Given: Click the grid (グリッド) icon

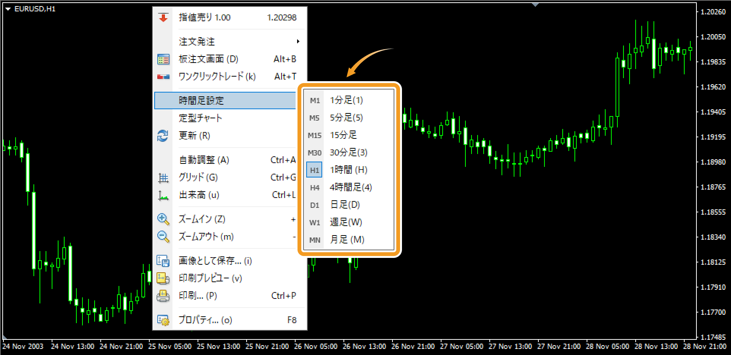Looking at the screenshot, I should (x=163, y=177).
